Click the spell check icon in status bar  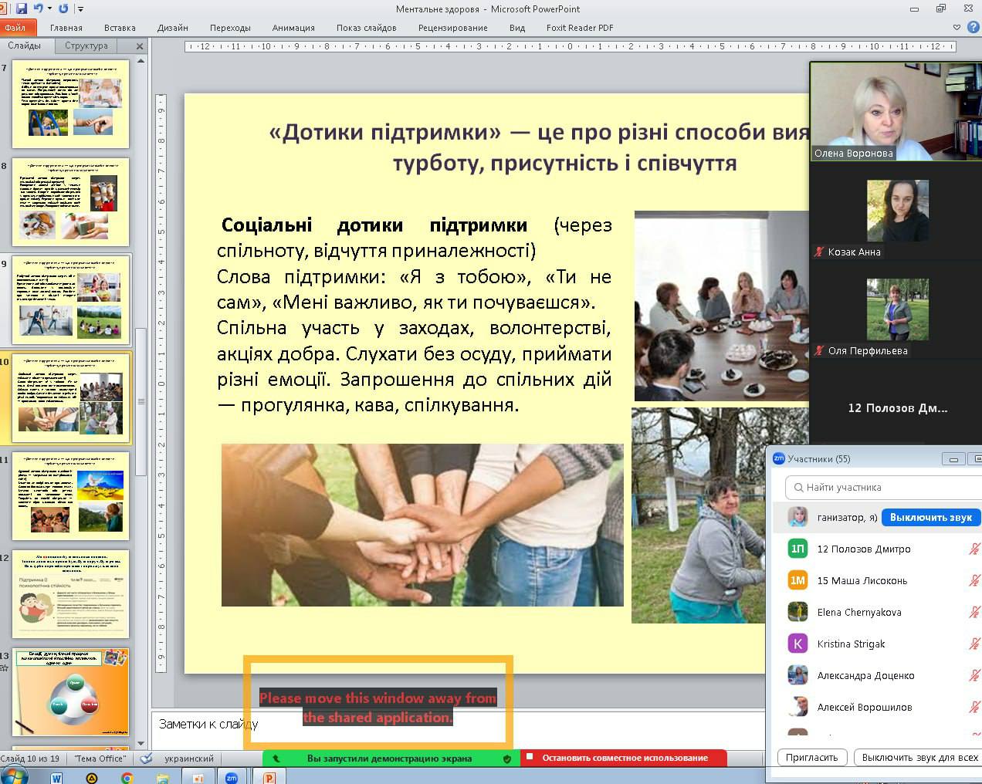click(147, 759)
